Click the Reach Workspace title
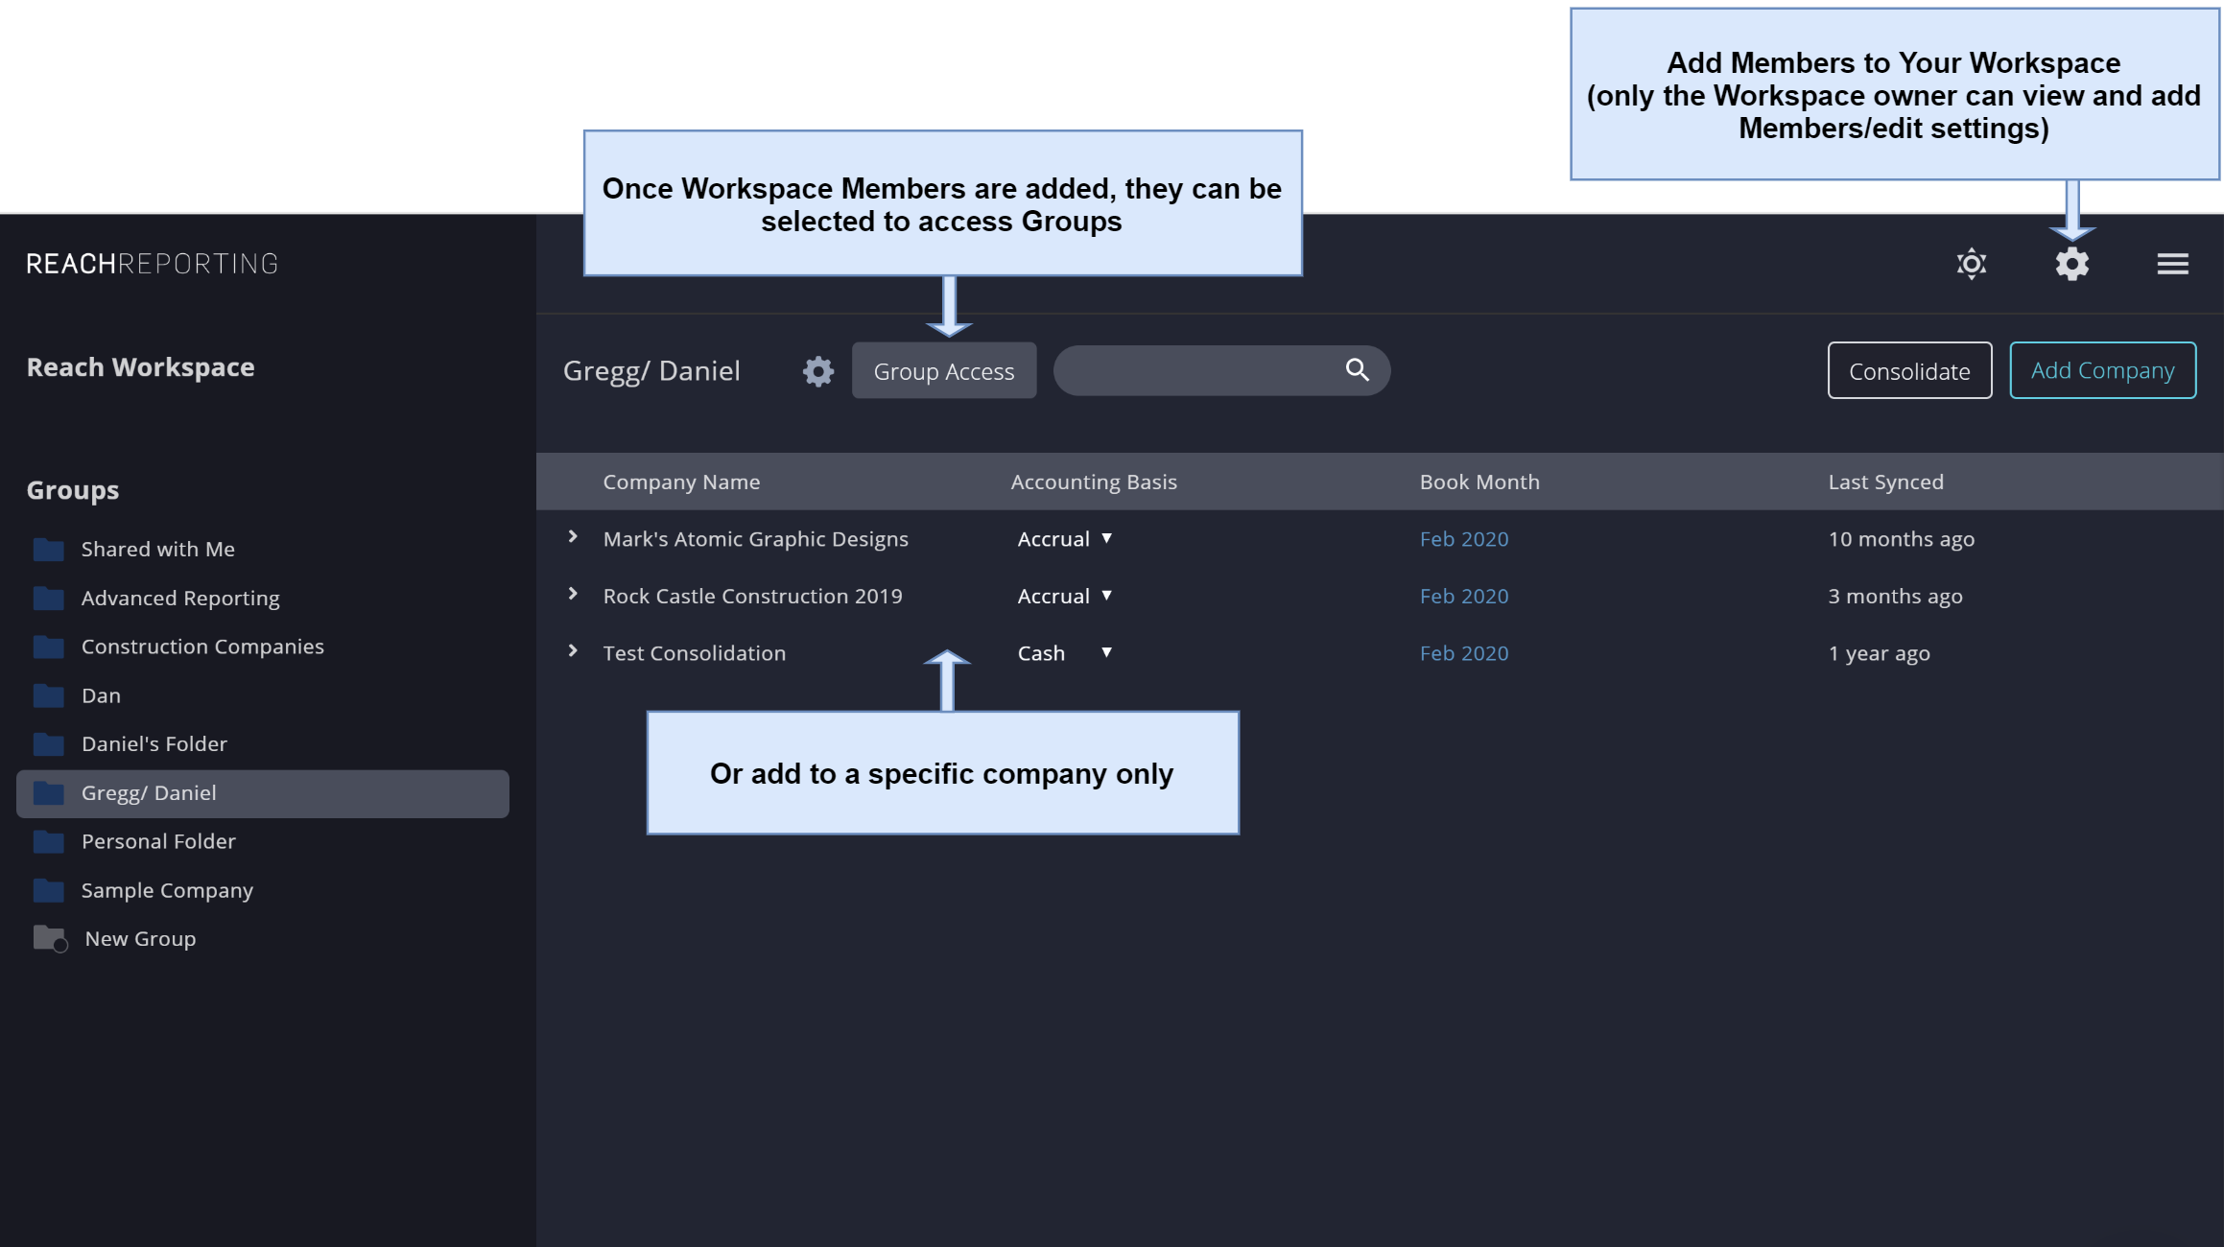This screenshot has width=2224, height=1247. [x=140, y=367]
